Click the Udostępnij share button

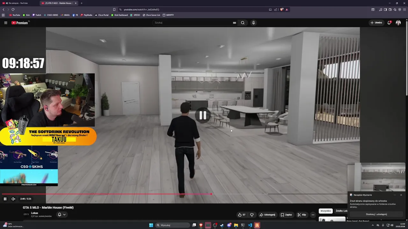point(267,215)
